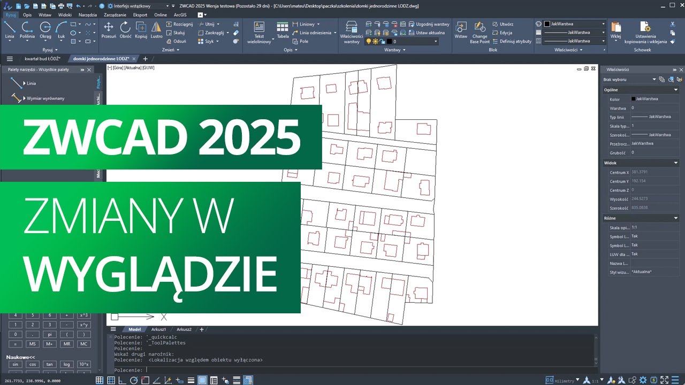Switch to Arkusz1 layout tab

click(158, 329)
